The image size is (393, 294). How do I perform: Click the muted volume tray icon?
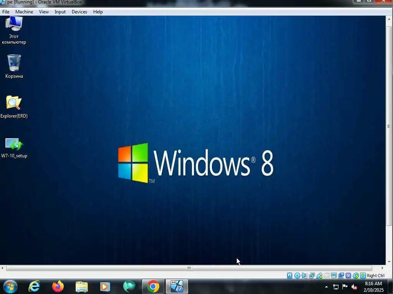(x=354, y=287)
